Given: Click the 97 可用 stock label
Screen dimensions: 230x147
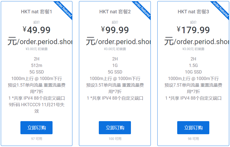Looking at the screenshot, I should coord(36,139).
